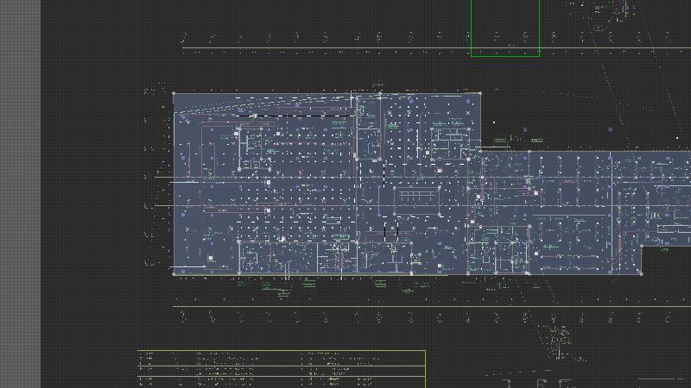Pick top-right corner grip of the taller left block
691x388 pixels.
479,93
